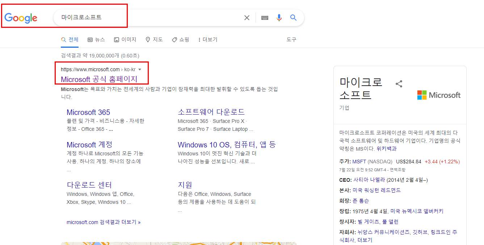The image size is (484, 245).
Task: Click the US$284.84 stock price
Action: point(409,162)
